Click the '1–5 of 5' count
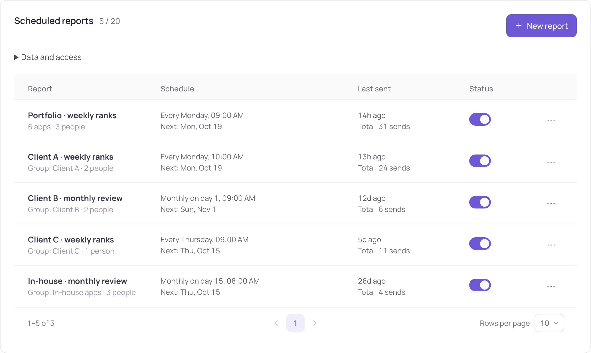The width and height of the screenshot is (591, 353). click(41, 323)
